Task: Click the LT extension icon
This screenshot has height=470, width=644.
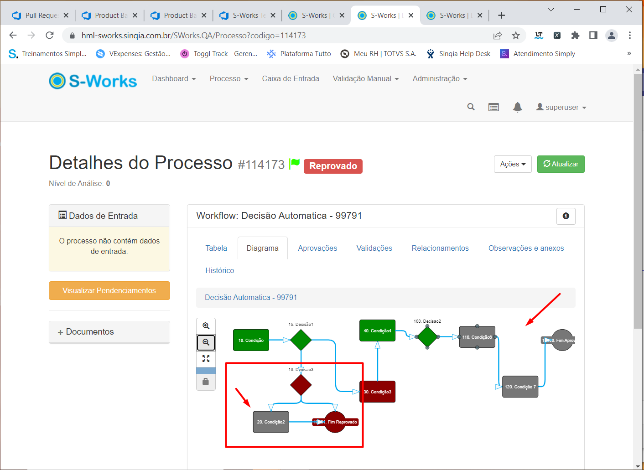Action: tap(539, 36)
